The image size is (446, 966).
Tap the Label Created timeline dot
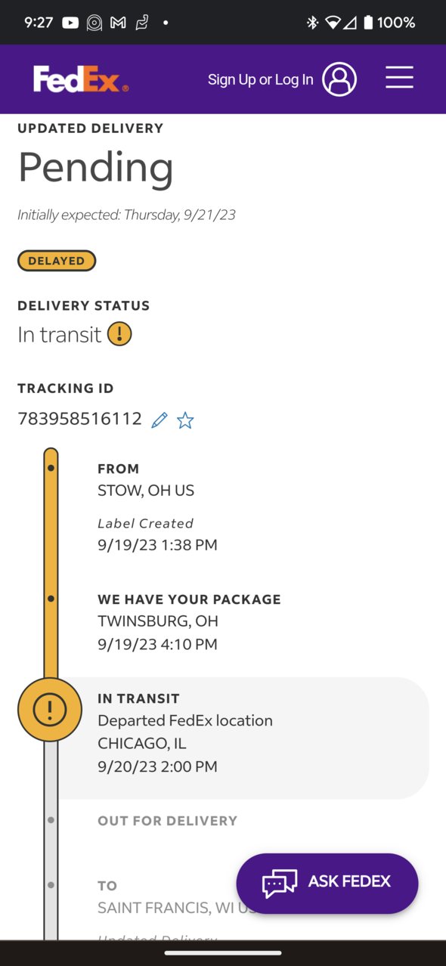point(51,468)
